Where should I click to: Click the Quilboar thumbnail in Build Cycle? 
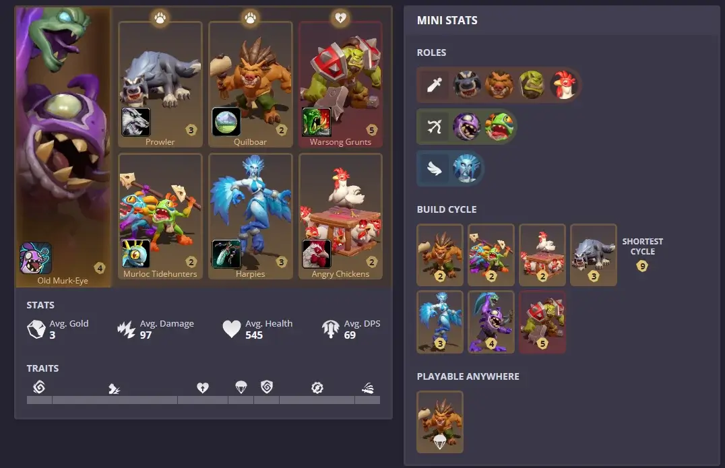pos(440,255)
